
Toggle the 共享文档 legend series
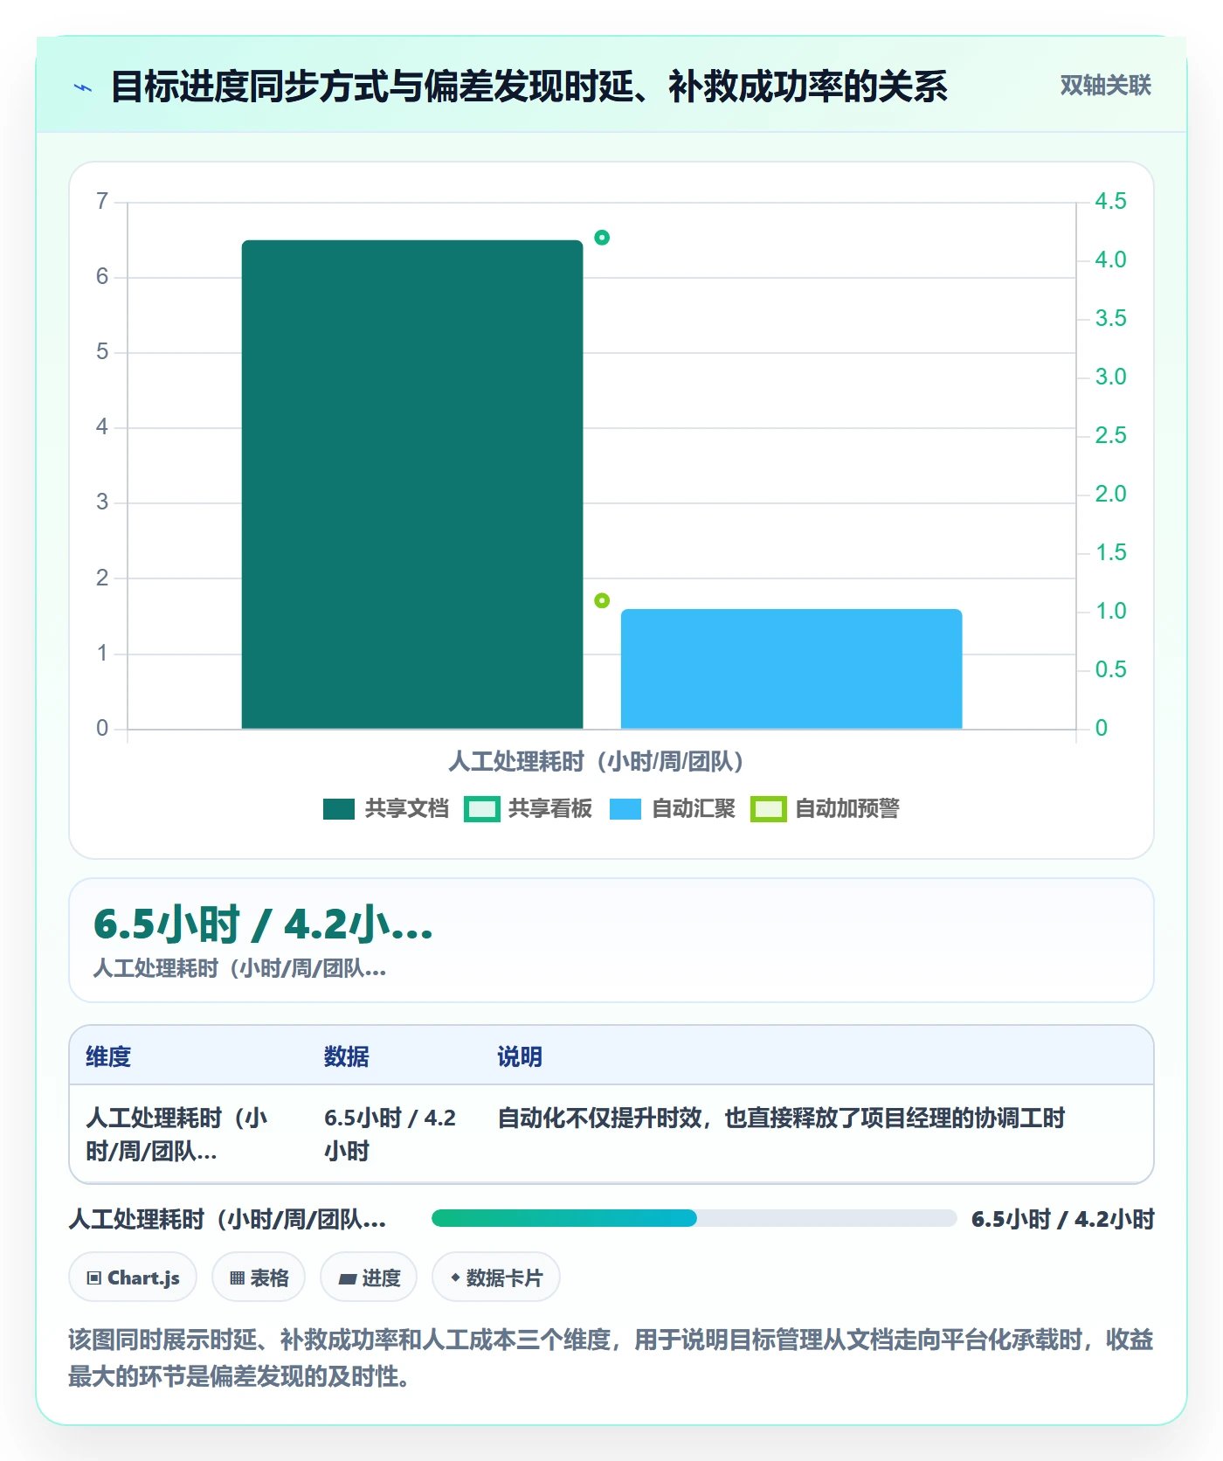386,808
